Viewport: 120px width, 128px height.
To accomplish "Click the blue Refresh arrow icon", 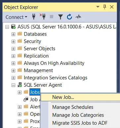I will pos(69,17).
